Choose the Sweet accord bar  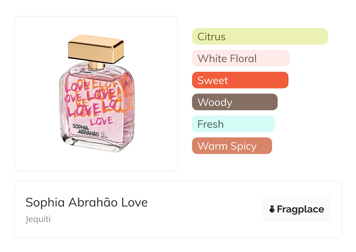(x=240, y=80)
